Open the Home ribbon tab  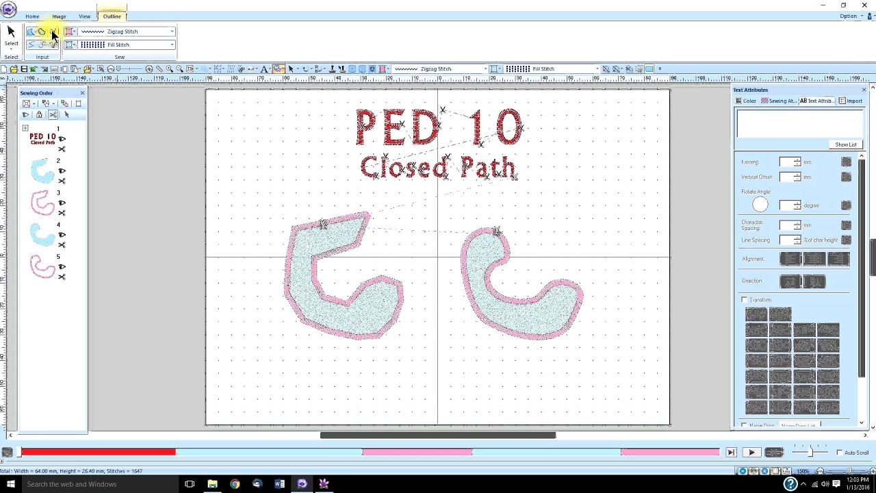(32, 16)
